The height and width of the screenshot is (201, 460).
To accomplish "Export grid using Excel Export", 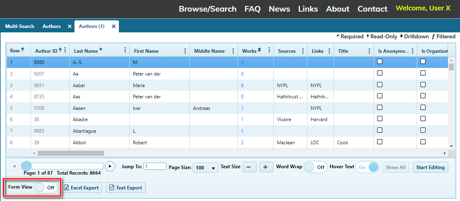I will tap(81, 188).
